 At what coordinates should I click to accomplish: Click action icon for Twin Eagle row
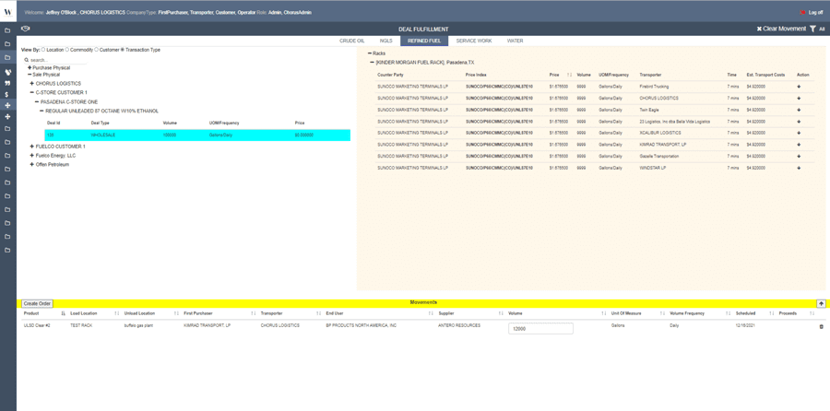point(799,110)
